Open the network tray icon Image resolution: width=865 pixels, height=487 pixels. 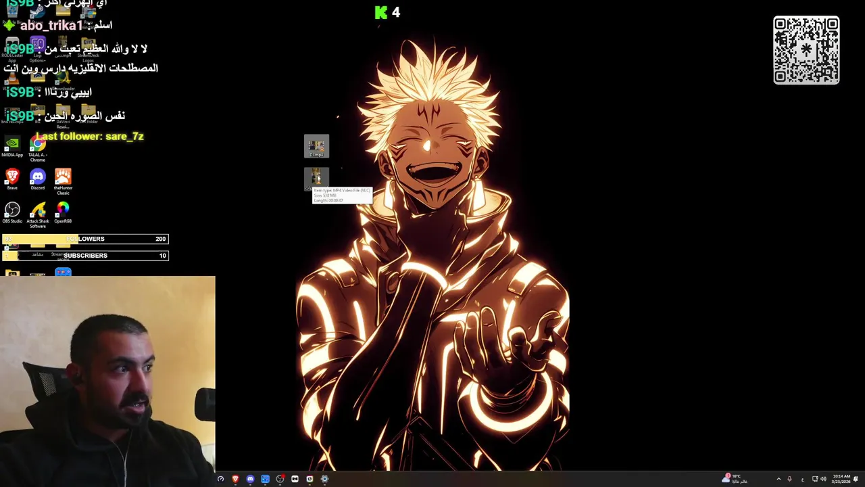coord(815,479)
